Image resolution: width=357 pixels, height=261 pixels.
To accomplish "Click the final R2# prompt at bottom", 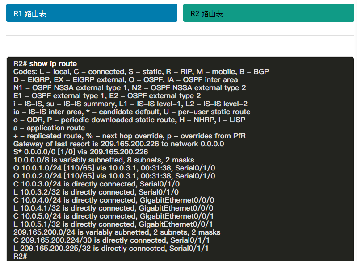I will click(x=21, y=257).
